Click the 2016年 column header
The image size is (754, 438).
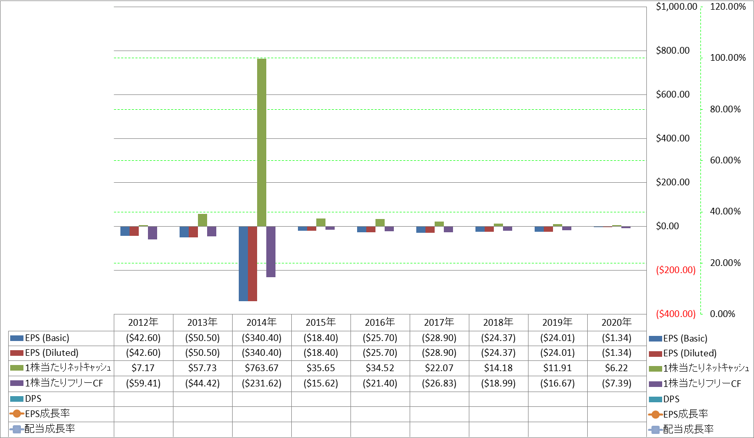(x=380, y=323)
